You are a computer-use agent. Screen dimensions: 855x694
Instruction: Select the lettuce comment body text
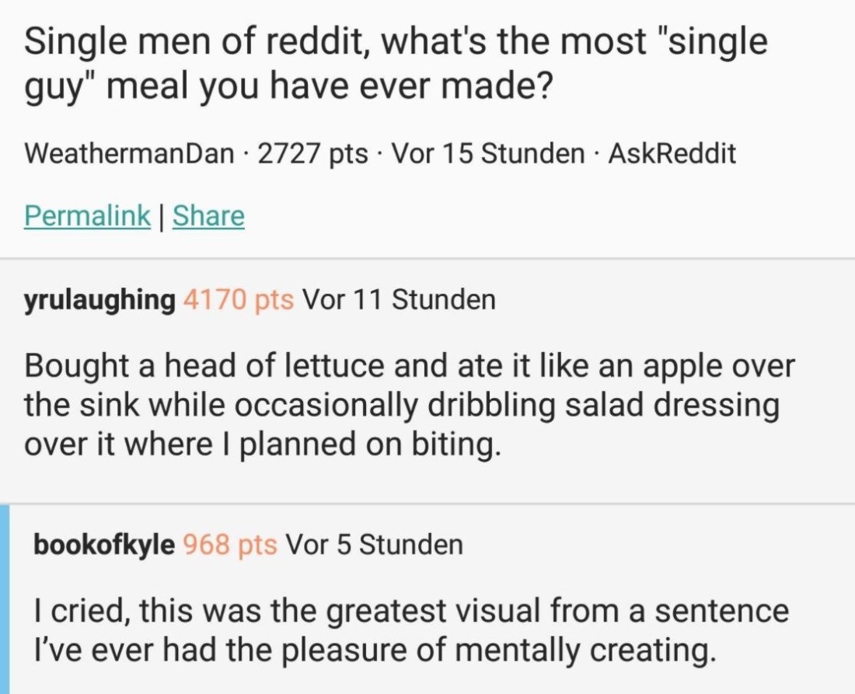(x=410, y=406)
